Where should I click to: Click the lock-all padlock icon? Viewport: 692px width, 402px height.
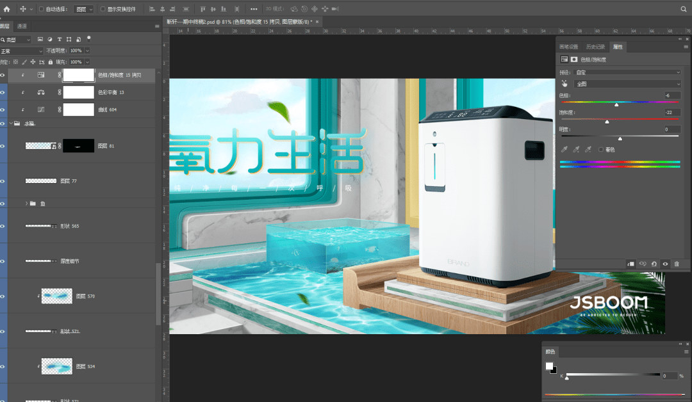[51, 62]
